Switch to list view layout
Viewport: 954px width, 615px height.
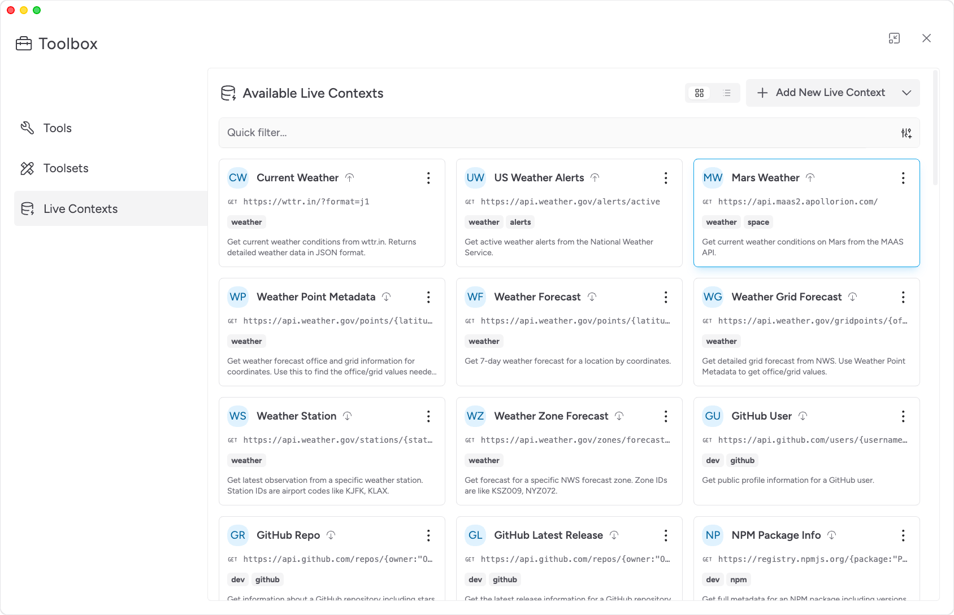(727, 93)
